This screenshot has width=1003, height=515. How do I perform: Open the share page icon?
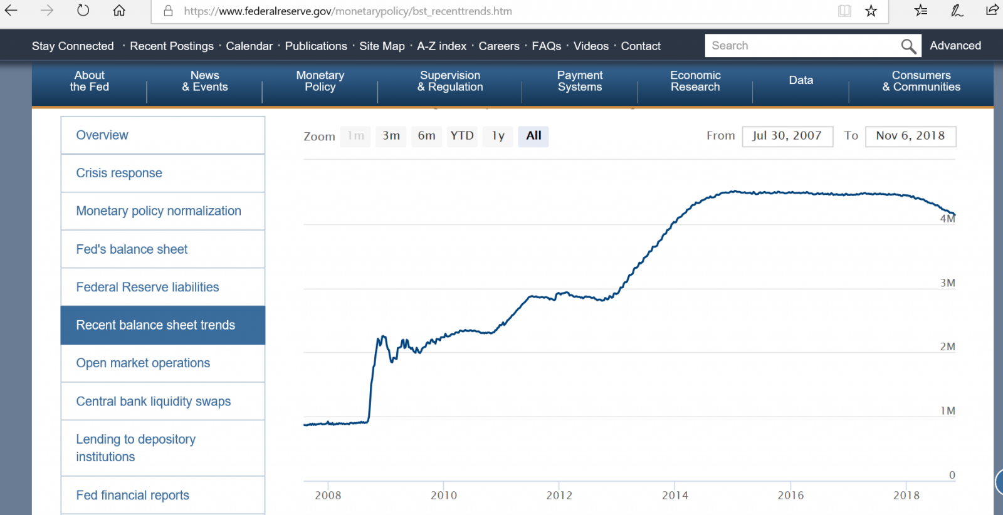click(x=992, y=11)
